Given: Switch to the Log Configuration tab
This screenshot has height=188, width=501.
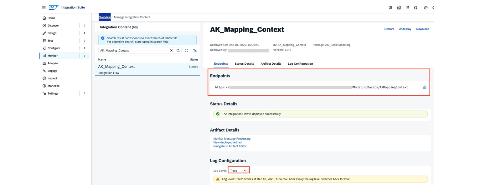Looking at the screenshot, I should [x=300, y=64].
